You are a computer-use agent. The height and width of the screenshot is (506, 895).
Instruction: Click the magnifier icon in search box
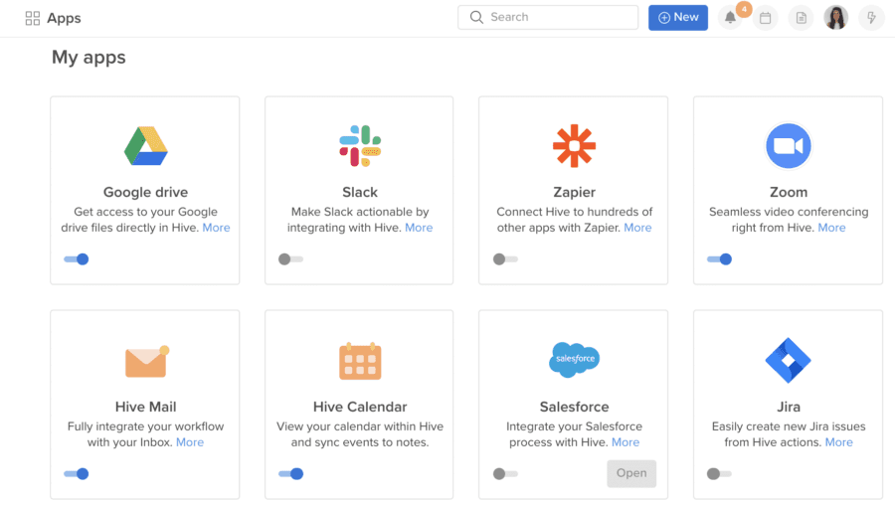476,17
